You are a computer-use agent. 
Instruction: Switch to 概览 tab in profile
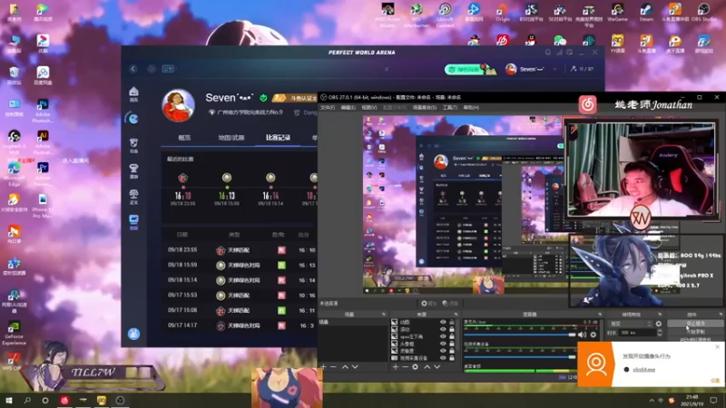tap(184, 138)
